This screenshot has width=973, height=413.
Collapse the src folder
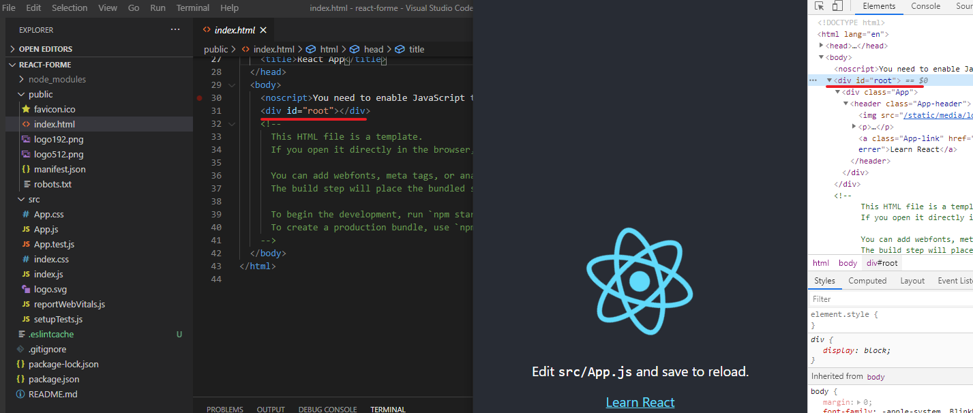point(34,199)
